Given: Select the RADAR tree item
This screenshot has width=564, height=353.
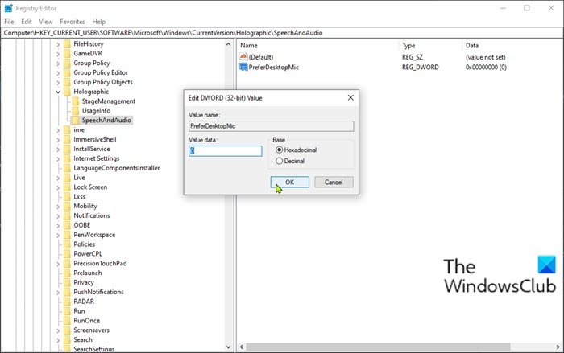Looking at the screenshot, I should 84,302.
